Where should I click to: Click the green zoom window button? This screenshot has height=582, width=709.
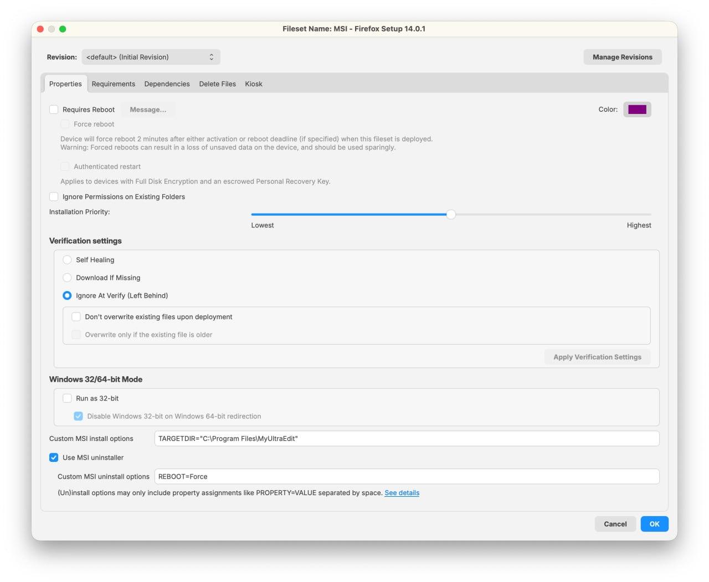63,29
